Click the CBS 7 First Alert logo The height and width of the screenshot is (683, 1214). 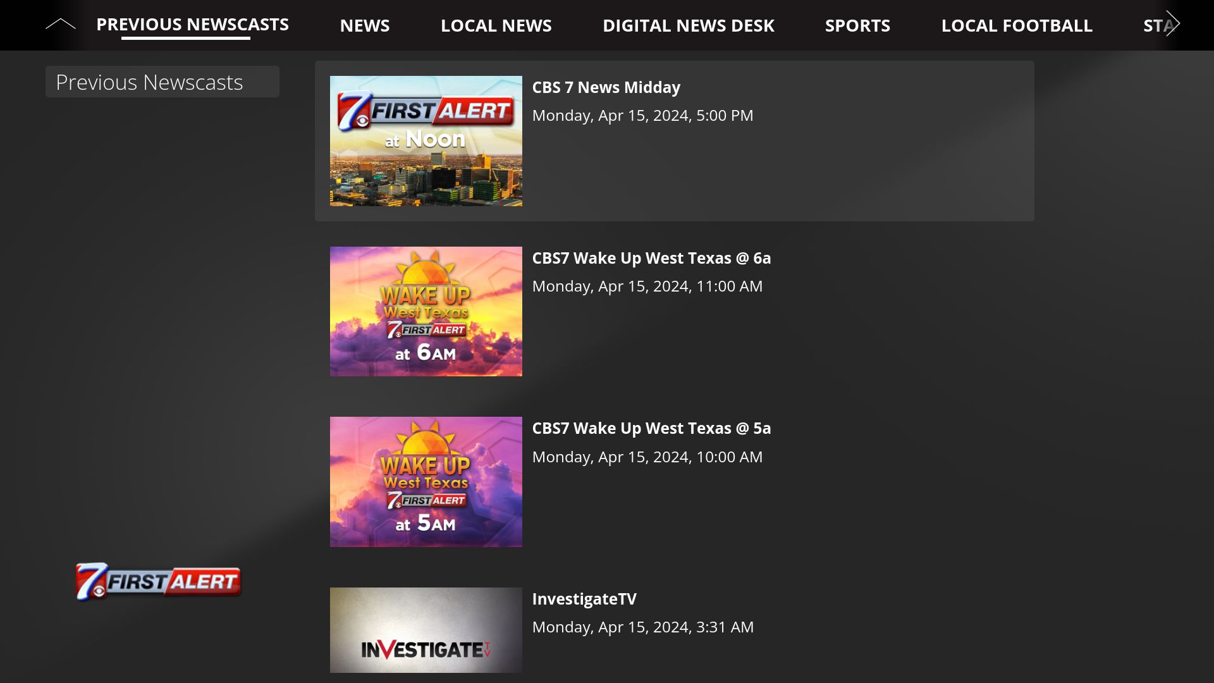point(157,581)
